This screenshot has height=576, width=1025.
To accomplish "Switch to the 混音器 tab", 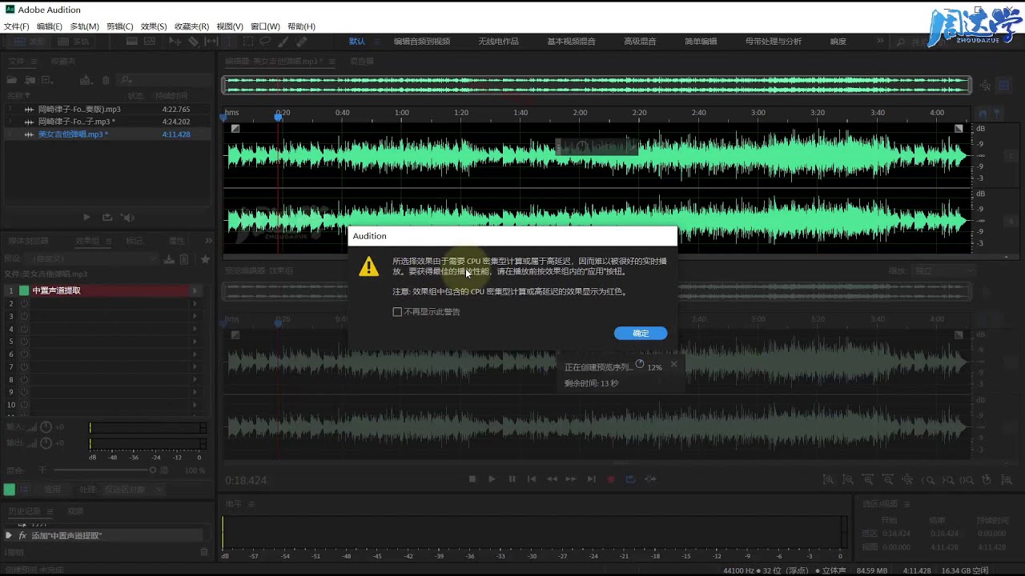I will (362, 61).
